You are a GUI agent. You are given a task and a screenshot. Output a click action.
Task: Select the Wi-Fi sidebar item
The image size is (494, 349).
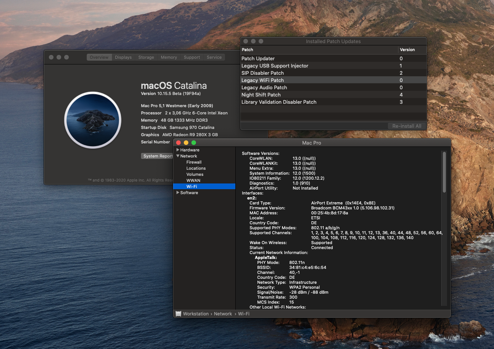204,187
